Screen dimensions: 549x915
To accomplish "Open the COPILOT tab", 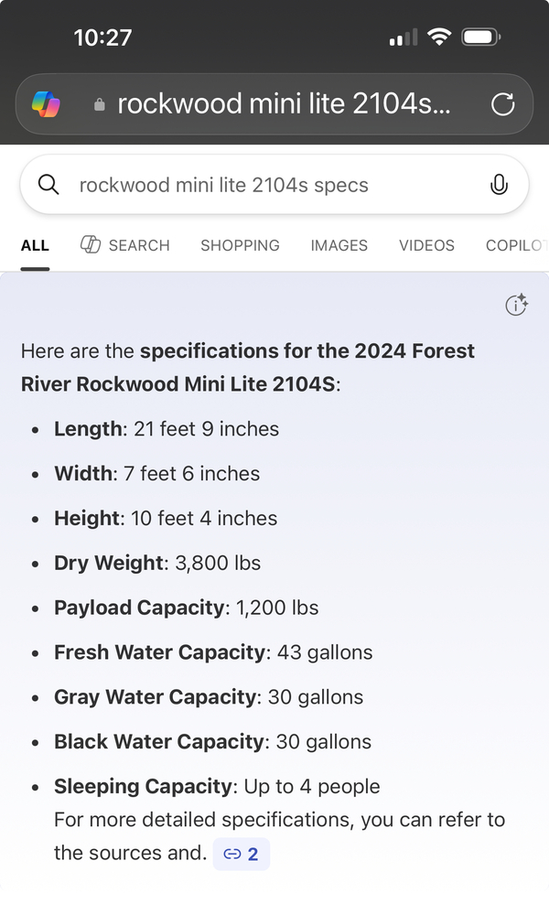I will (517, 245).
